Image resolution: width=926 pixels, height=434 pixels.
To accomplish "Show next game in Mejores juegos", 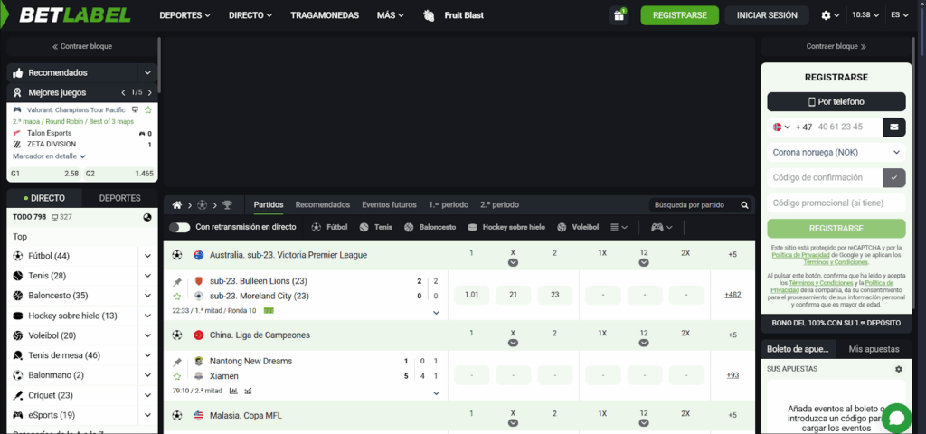I will [147, 92].
